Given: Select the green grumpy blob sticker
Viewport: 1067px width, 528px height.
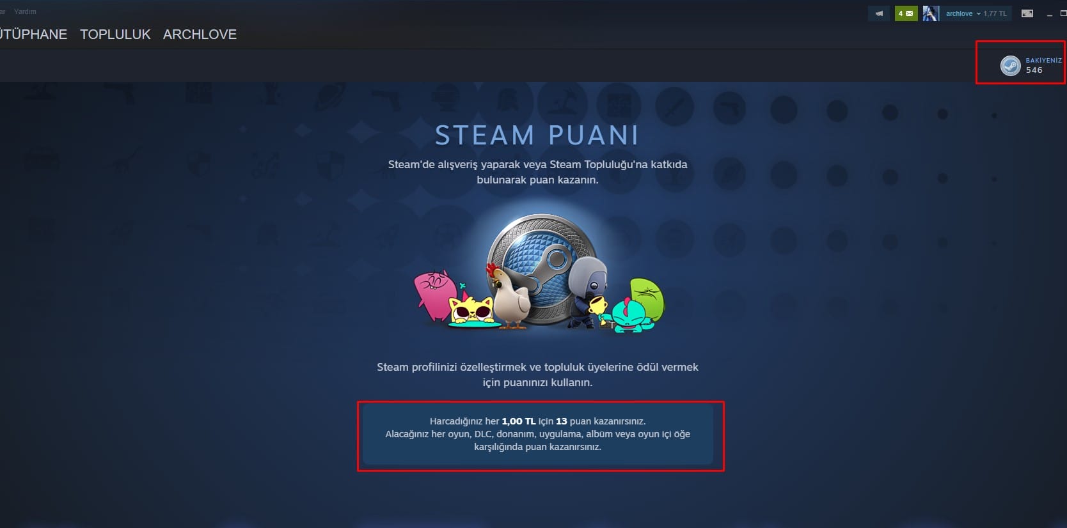Looking at the screenshot, I should point(647,299).
